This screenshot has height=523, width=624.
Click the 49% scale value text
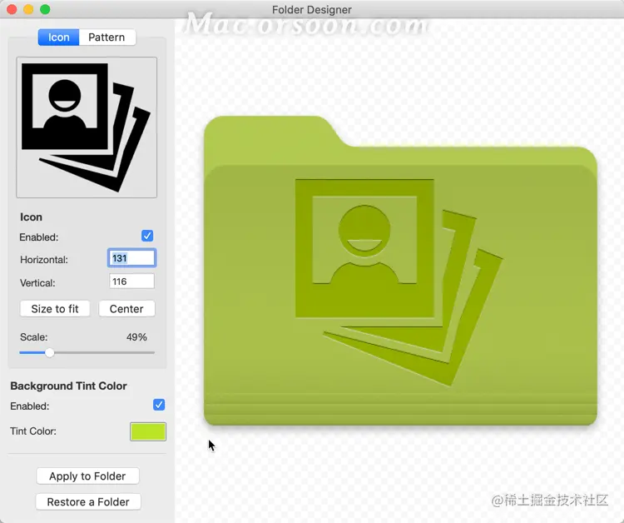(136, 337)
